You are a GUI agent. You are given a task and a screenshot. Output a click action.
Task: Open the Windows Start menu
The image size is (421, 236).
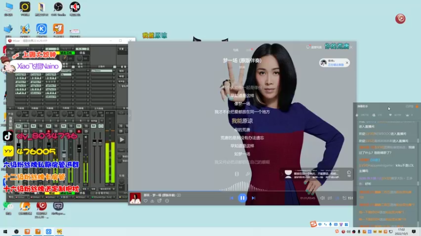click(x=5, y=231)
